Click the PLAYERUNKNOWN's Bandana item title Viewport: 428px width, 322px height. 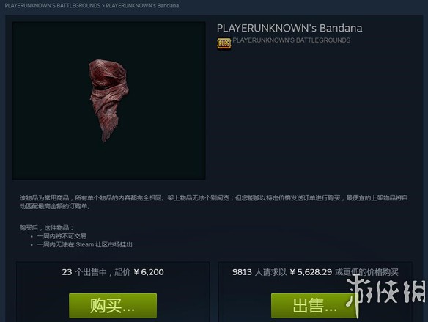289,28
